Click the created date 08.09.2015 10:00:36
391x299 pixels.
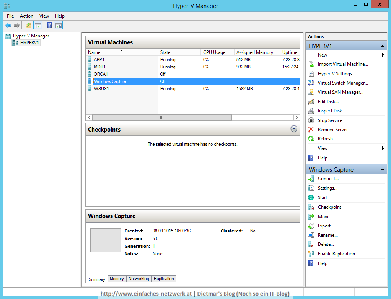click(x=171, y=231)
